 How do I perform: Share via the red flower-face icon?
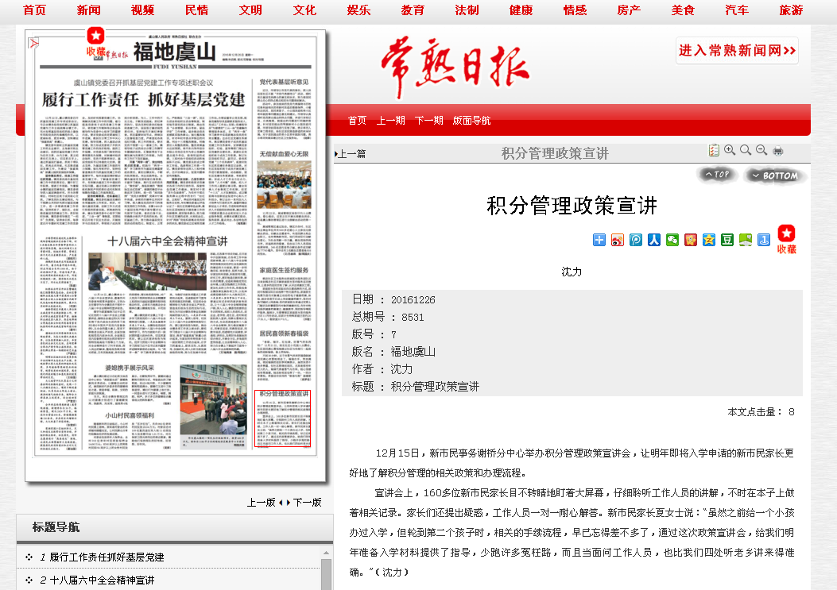[691, 240]
